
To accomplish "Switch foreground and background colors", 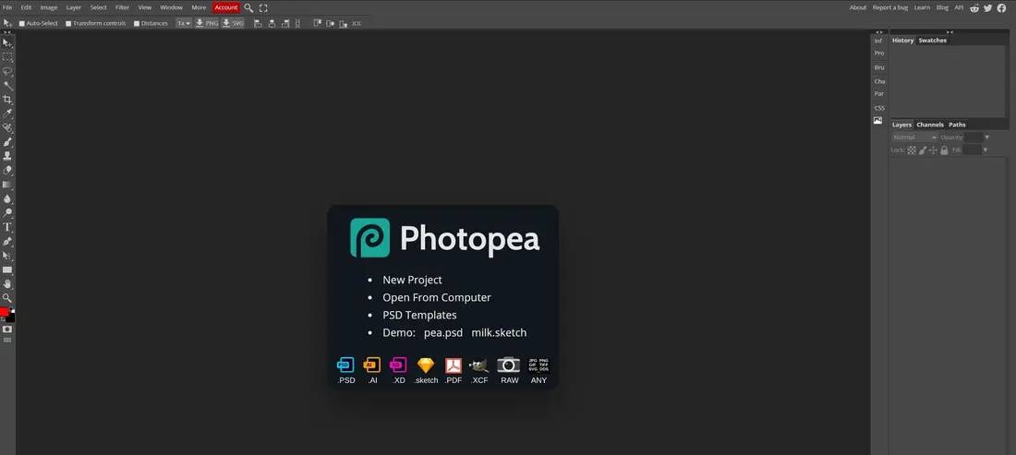I will [x=12, y=311].
